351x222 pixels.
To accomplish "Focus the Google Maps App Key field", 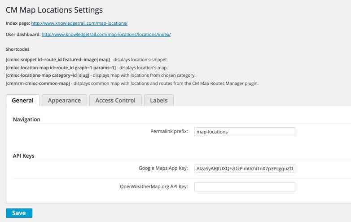I will coord(245,169).
